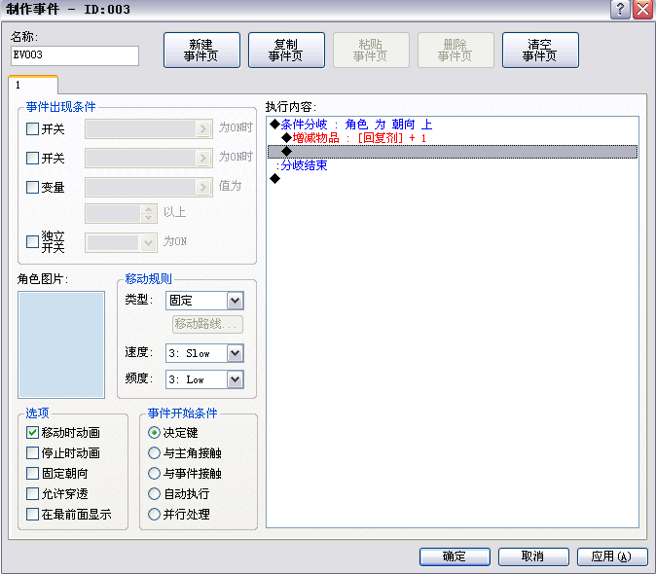Screen dimensions: 656x574
Task: Click the help question mark icon
Action: click(x=620, y=9)
